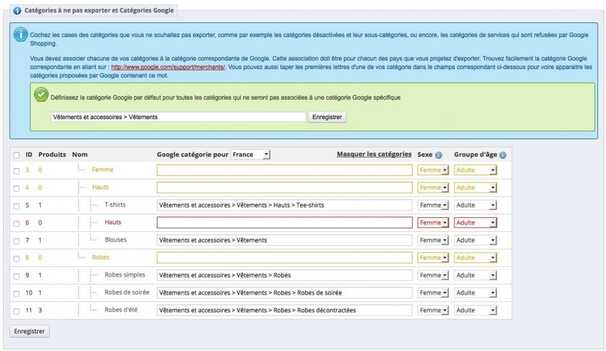Click the Tee-shirts Google category field

coord(284,205)
